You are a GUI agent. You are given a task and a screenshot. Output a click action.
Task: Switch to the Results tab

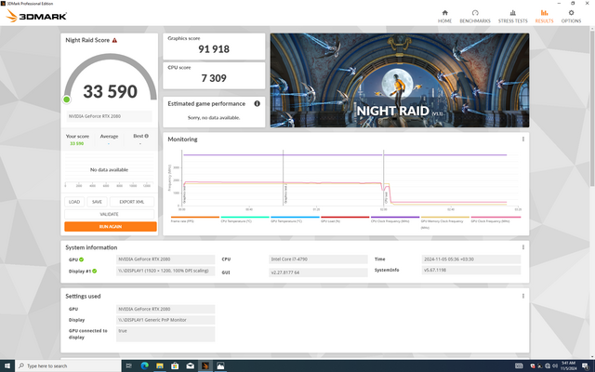pos(544,14)
